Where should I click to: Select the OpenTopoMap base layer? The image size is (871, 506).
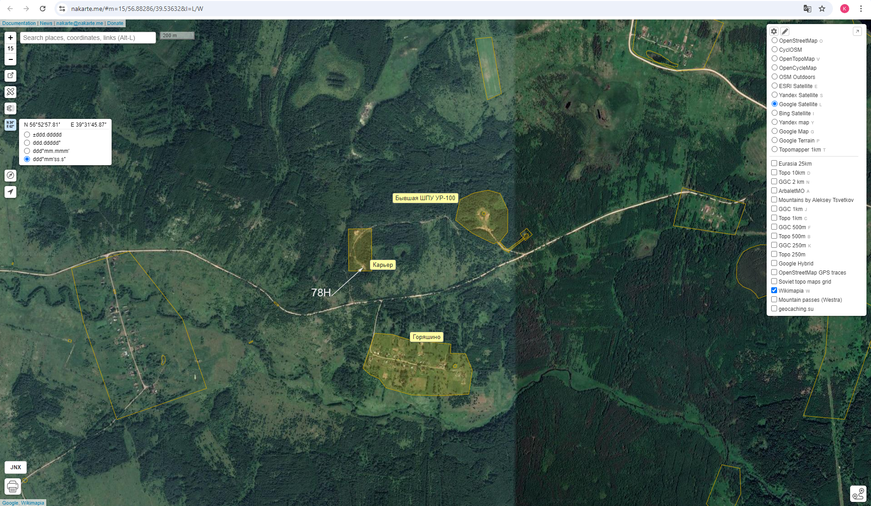pyautogui.click(x=774, y=59)
